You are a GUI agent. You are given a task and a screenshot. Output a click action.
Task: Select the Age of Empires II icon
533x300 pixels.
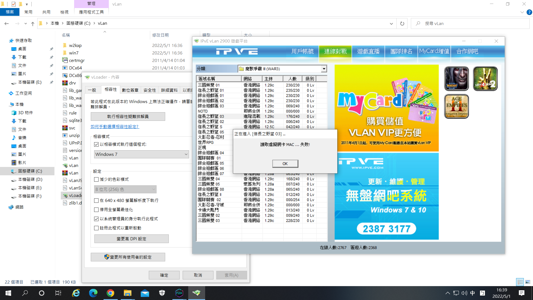click(456, 106)
